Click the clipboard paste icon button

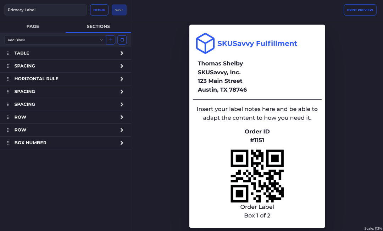coord(122,40)
